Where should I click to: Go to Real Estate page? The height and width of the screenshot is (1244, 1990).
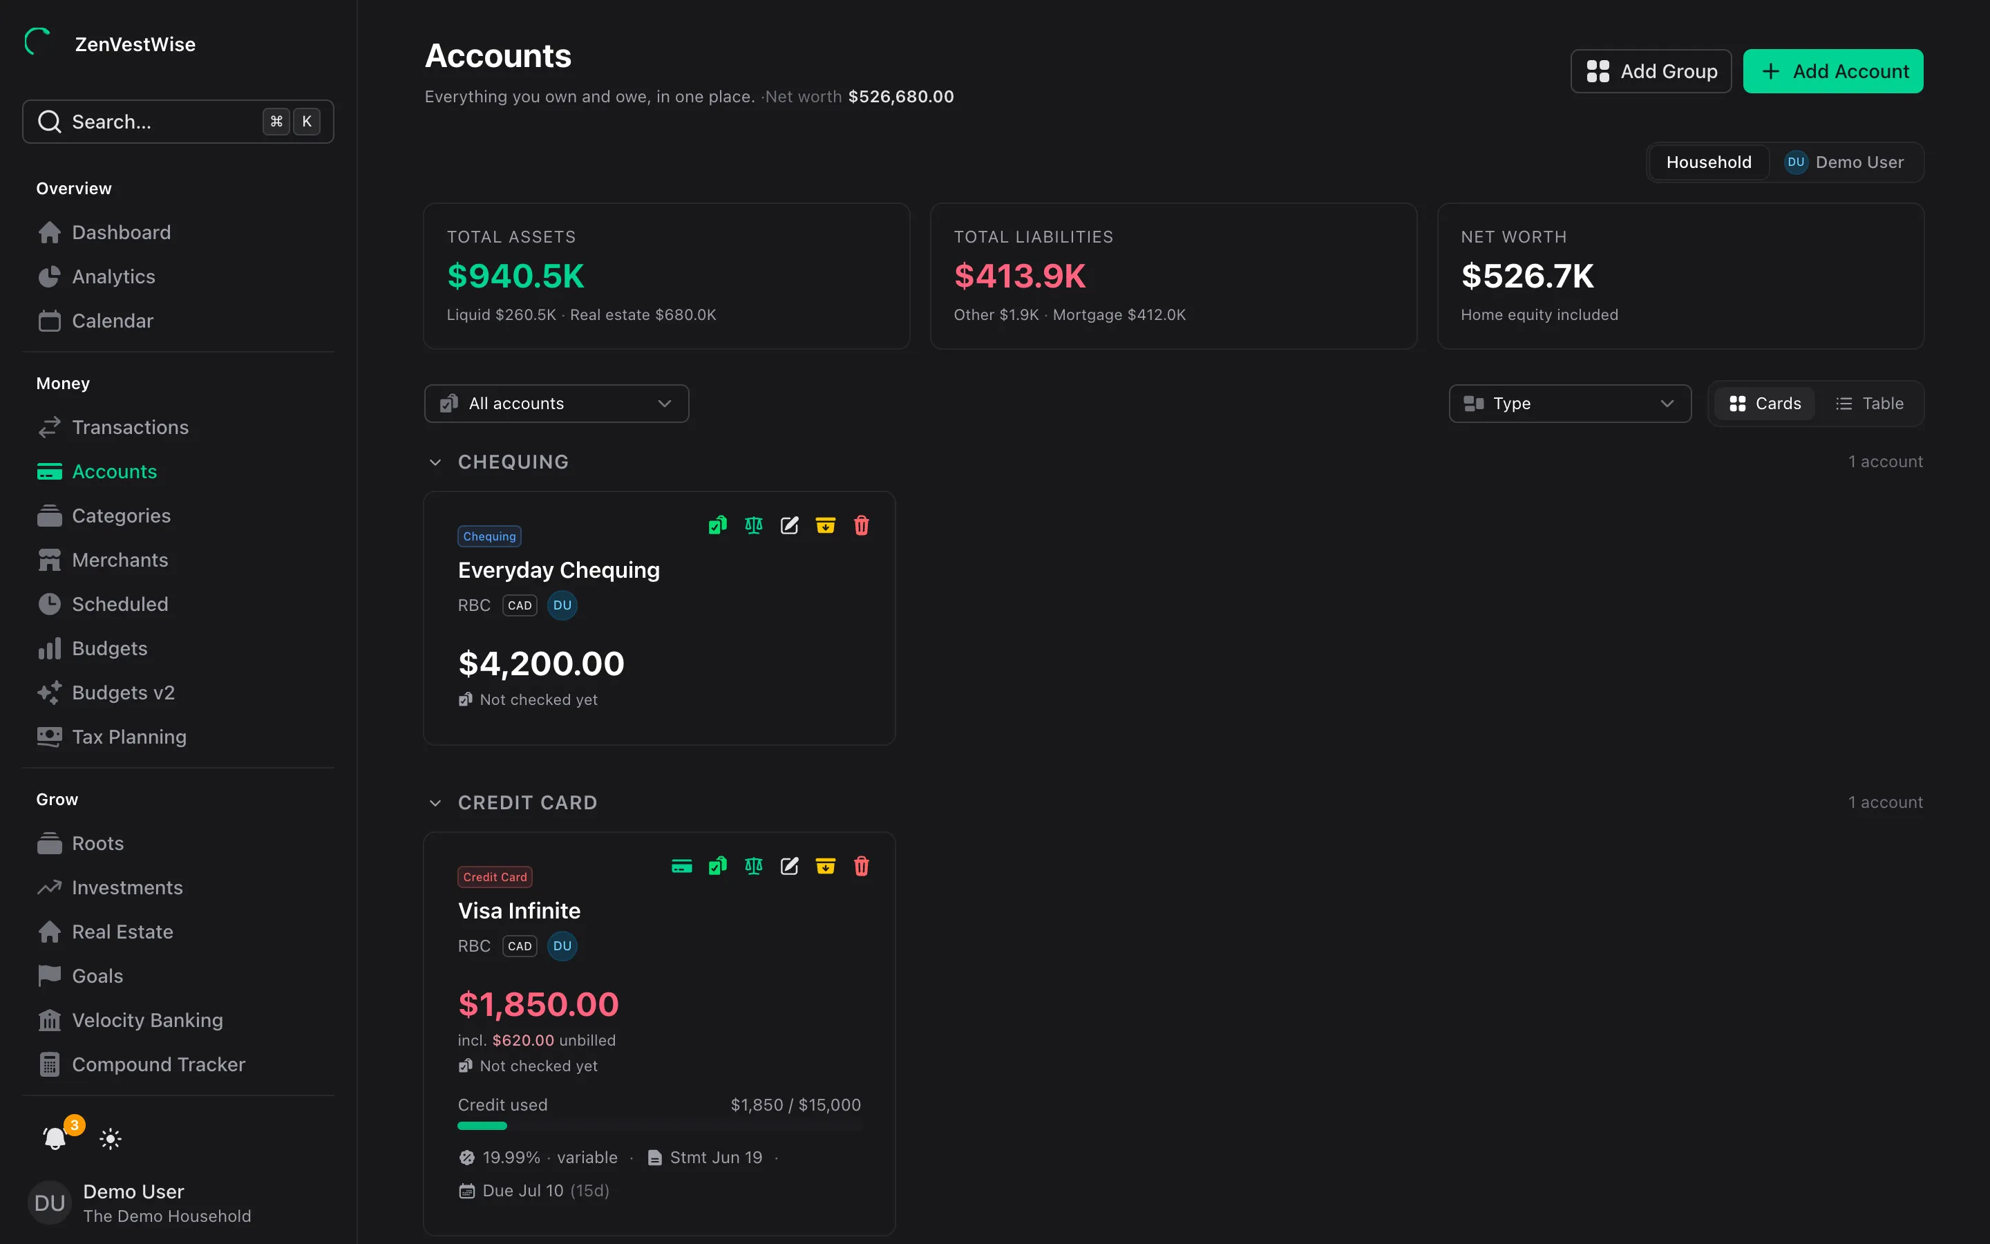(x=178, y=932)
